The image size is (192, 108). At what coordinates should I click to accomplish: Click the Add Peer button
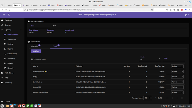36,51
